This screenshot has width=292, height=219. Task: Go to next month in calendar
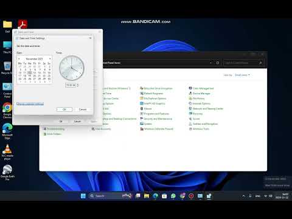click(50, 59)
